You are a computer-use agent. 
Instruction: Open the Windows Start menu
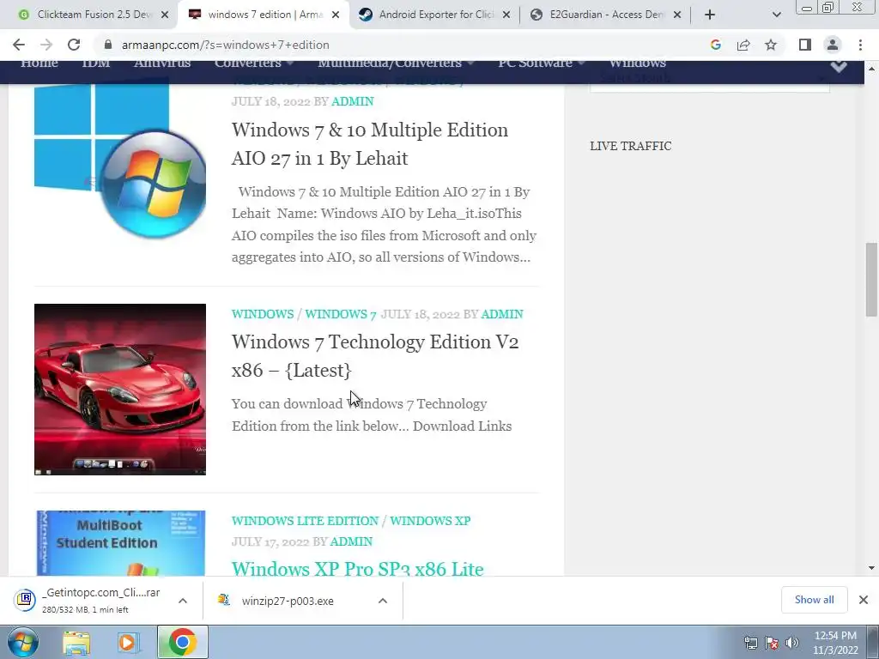23,642
